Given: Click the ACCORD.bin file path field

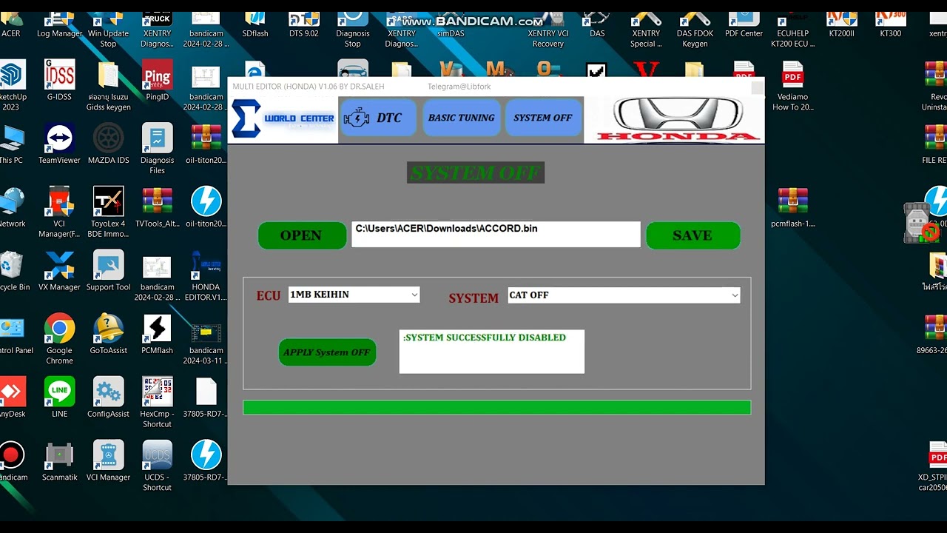Looking at the screenshot, I should (496, 234).
